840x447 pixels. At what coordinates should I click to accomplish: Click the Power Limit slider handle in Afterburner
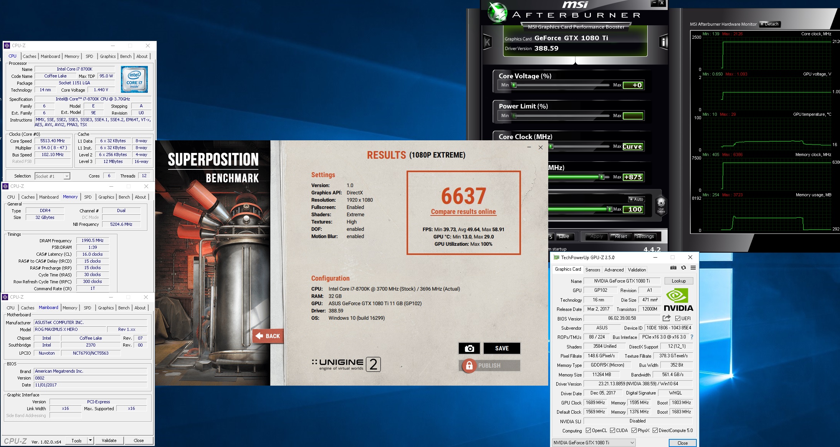click(x=514, y=116)
